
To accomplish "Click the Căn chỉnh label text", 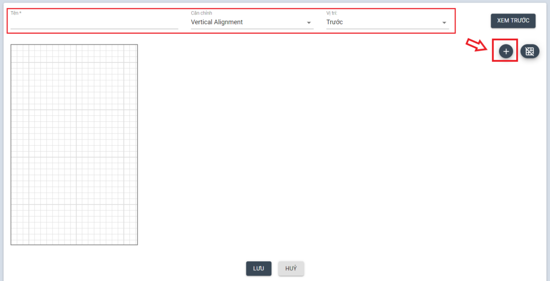I will (200, 13).
